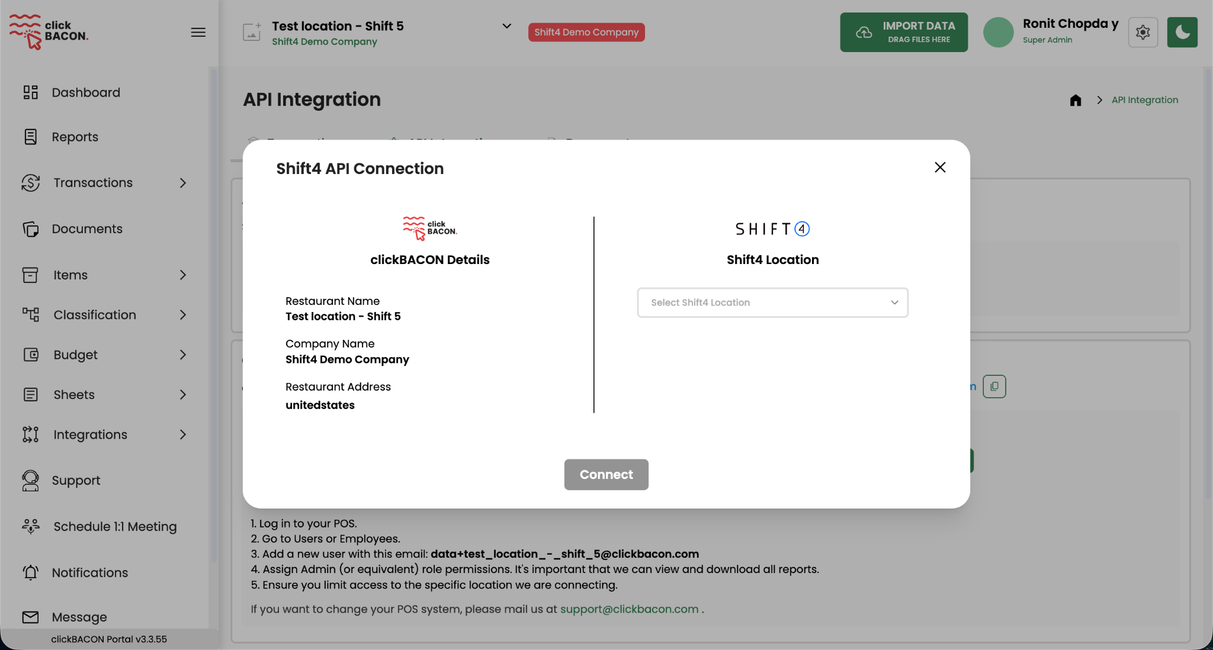Click the clickBACON logo in the sidebar

click(49, 32)
